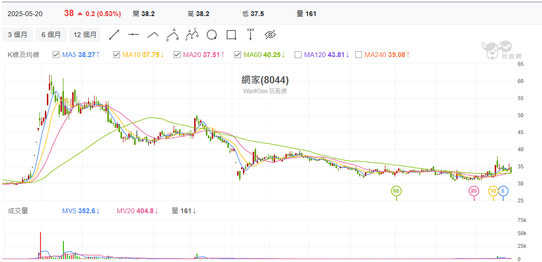The width and height of the screenshot is (542, 262).
Task: Choose the 0-A-B wave pattern tool
Action: (173, 35)
